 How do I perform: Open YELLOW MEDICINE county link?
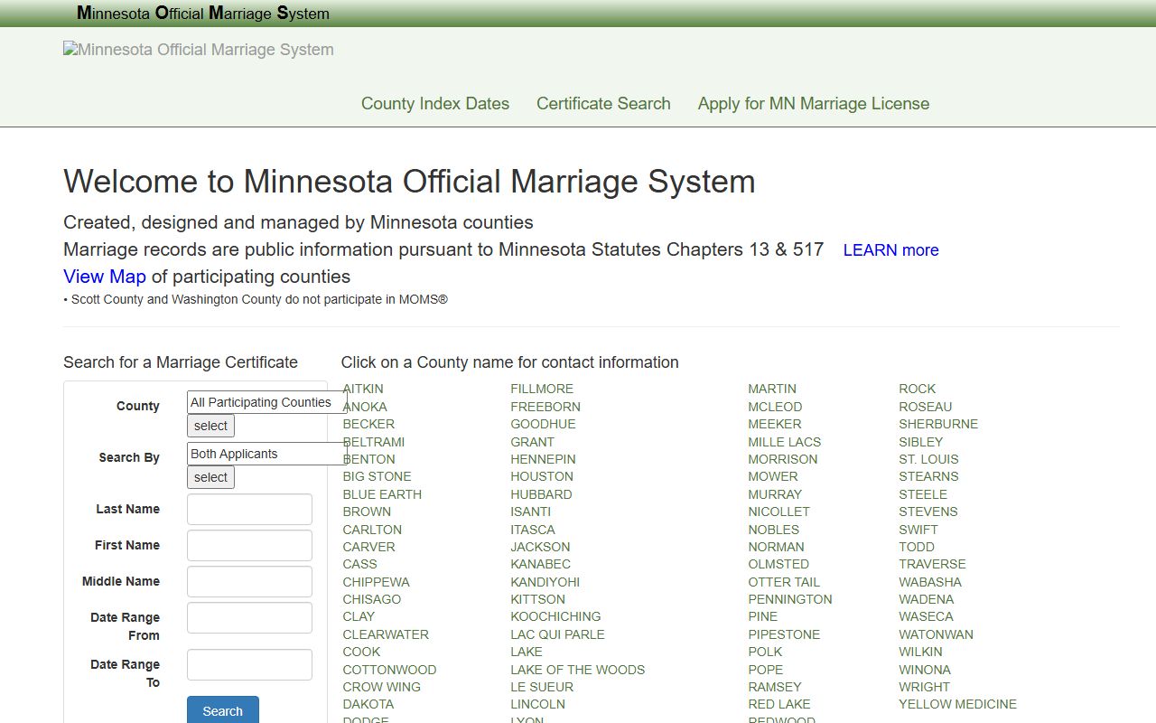pos(957,704)
